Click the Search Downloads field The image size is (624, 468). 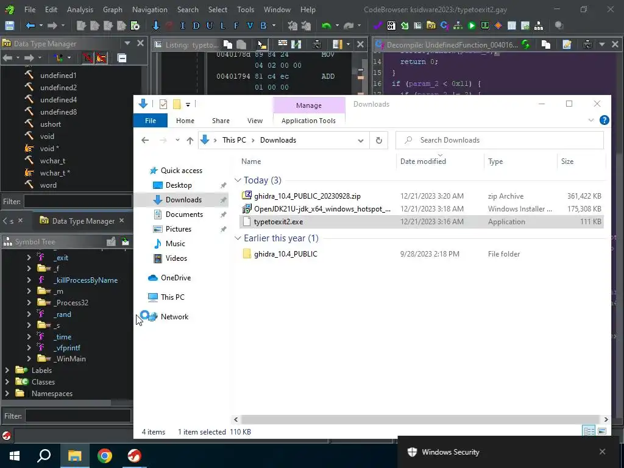click(500, 140)
